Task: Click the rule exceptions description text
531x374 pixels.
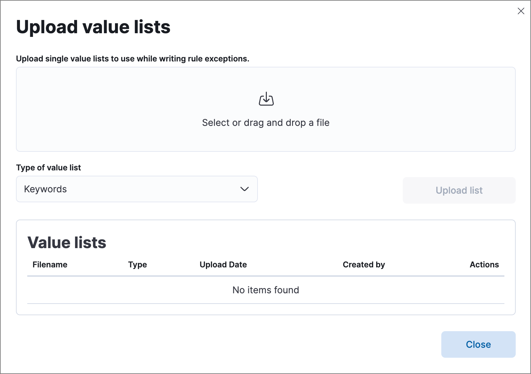Action: click(133, 59)
